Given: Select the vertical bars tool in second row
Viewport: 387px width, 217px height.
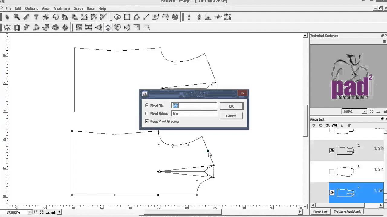Looking at the screenshot, I should (x=17, y=27).
